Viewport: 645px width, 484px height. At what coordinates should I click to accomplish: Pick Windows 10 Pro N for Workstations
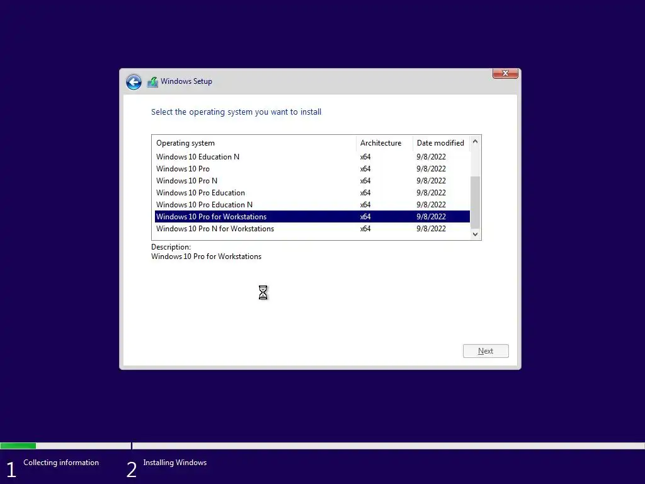[x=312, y=228]
